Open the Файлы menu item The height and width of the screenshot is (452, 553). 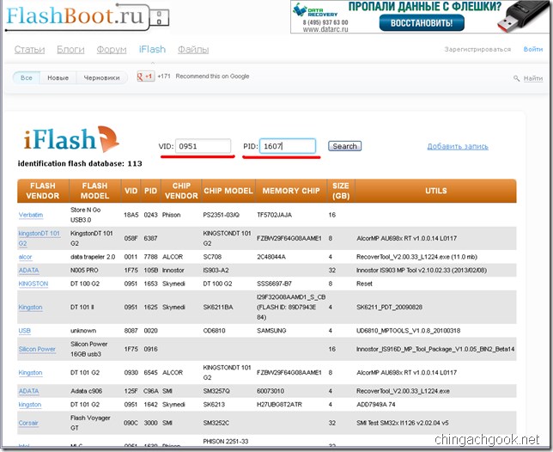point(193,49)
